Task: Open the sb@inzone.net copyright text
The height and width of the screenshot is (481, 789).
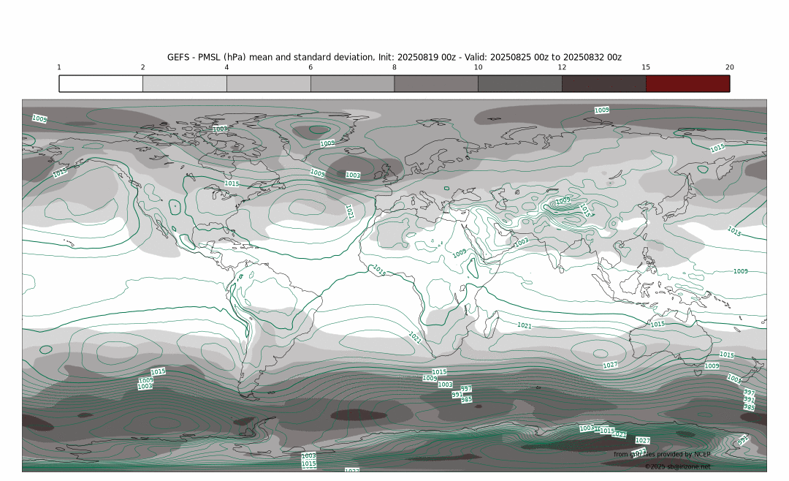Action: pyautogui.click(x=676, y=466)
